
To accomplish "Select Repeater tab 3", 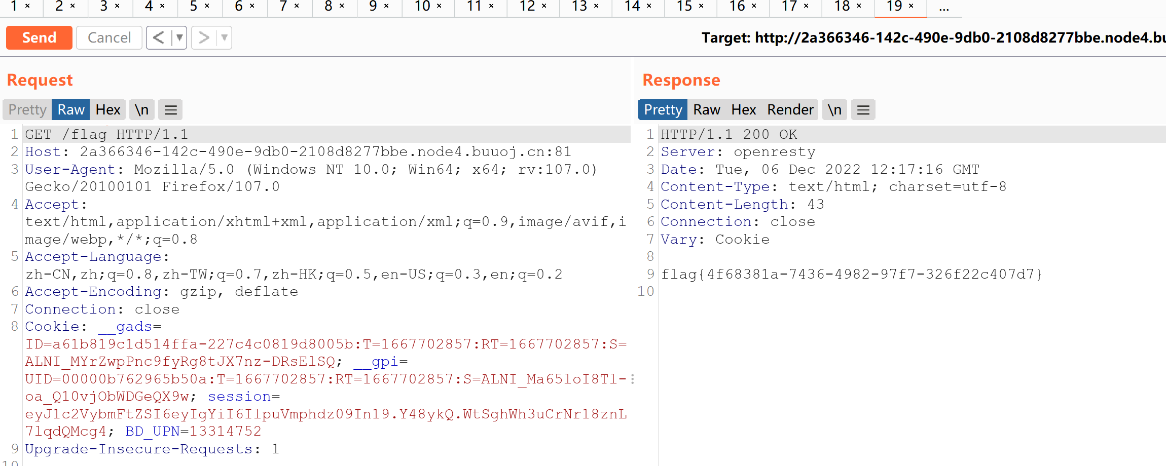I will click(x=104, y=6).
